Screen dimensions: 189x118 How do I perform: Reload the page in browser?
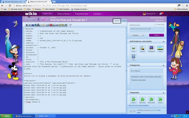click(x=10, y=6)
